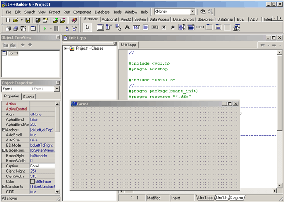Image resolution: width=284 pixels, height=202 pixels.
Task: Switch to the Diagram bottom tab
Action: [237, 197]
